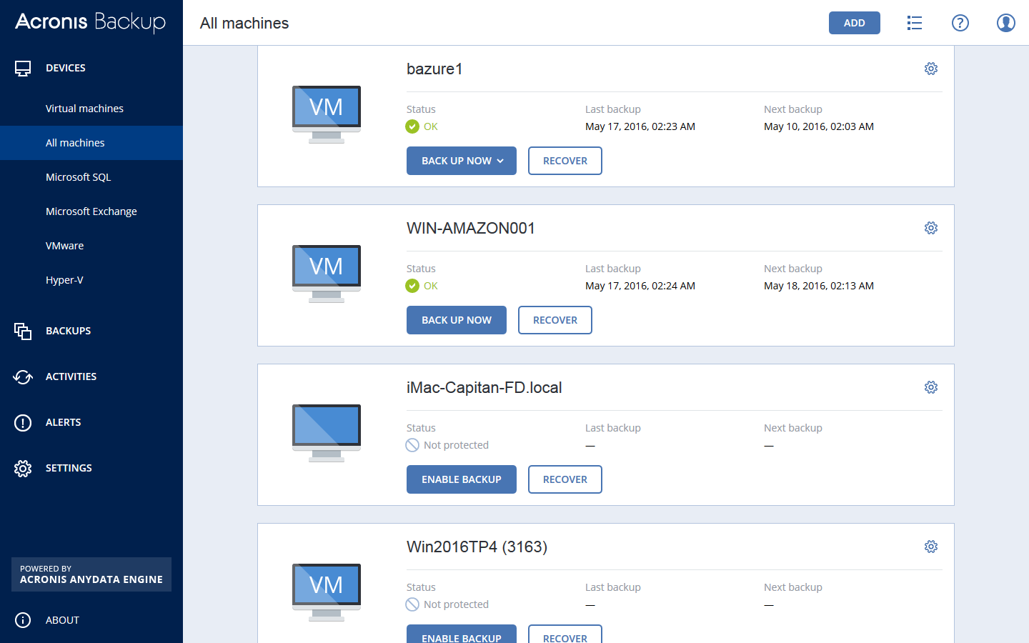Click the ADD button in header

click(854, 23)
